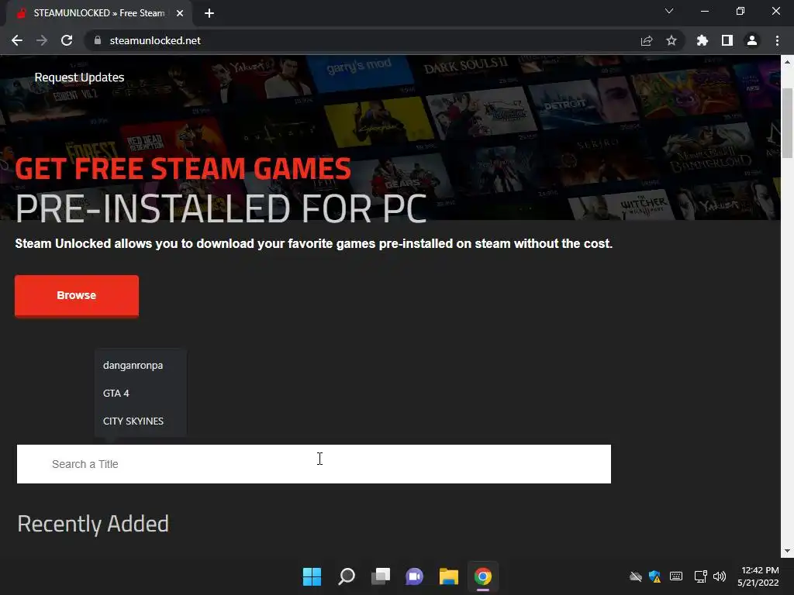Screen dimensions: 794x595
Task: Open the volume speaker tray icon
Action: coord(719,576)
